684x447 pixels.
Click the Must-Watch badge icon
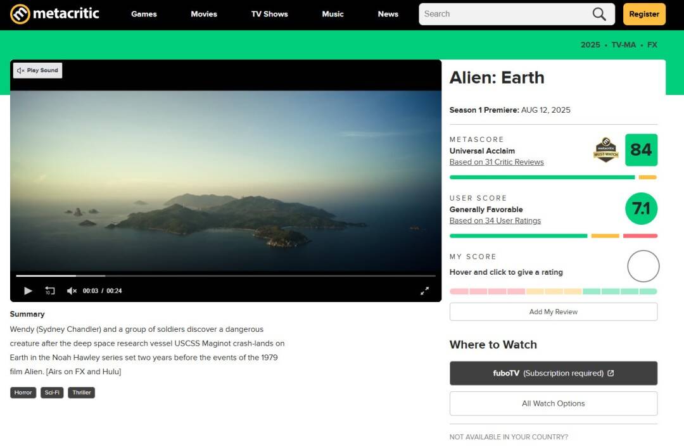[606, 150]
